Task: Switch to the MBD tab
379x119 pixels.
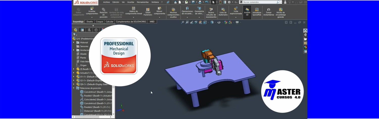Action: pos(152,22)
